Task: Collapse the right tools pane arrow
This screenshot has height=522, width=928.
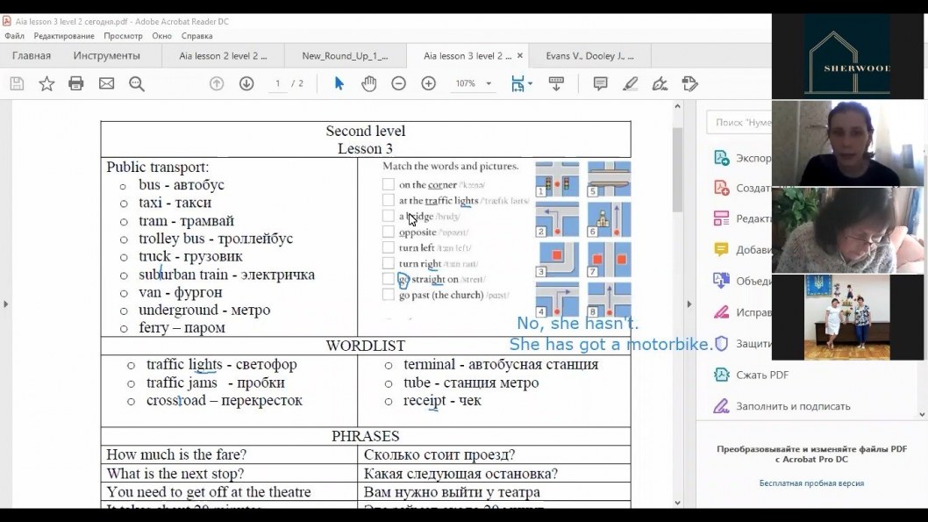Action: 689,304
